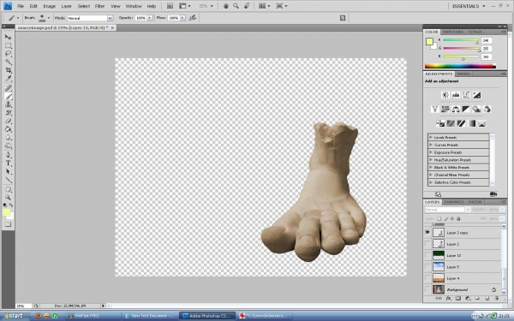The width and height of the screenshot is (514, 321).
Task: Open the Image menu
Action: 50,6
